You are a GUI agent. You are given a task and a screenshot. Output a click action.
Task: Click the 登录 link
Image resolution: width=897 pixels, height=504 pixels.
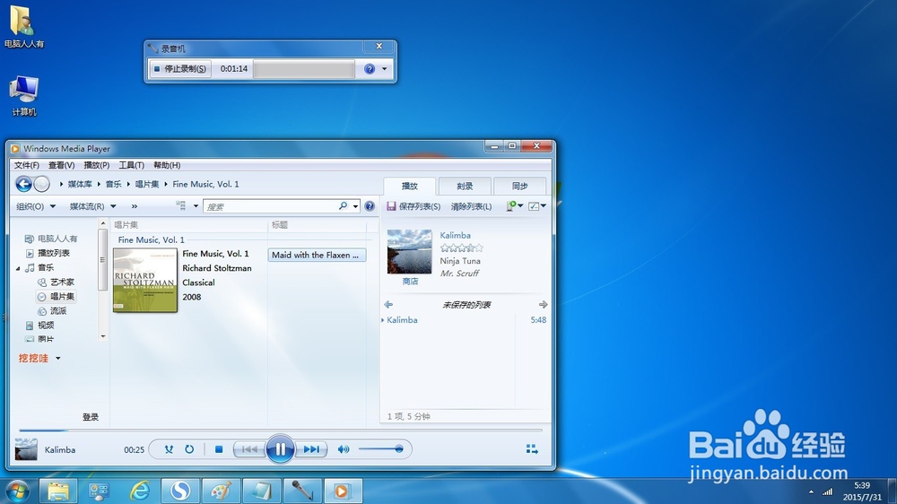[91, 417]
